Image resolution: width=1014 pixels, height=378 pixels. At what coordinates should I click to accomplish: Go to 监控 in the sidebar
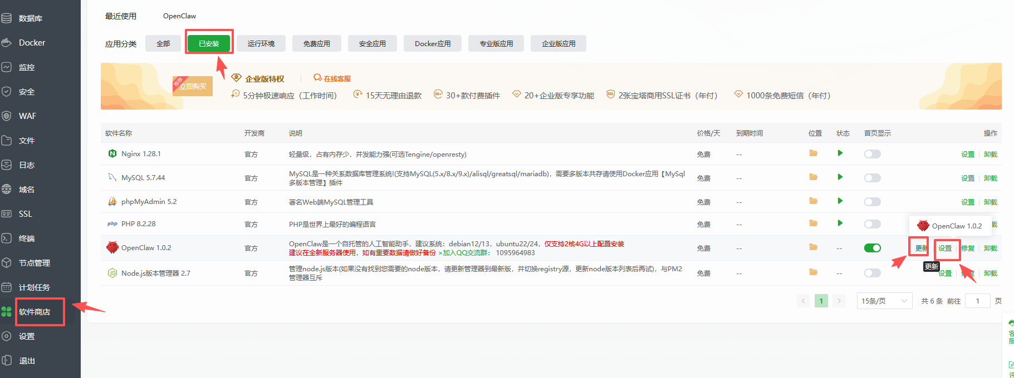point(26,67)
